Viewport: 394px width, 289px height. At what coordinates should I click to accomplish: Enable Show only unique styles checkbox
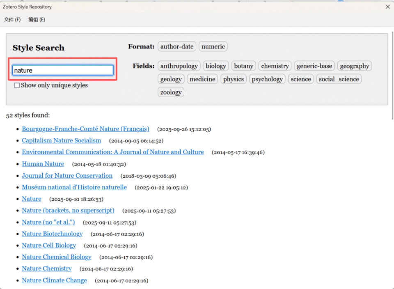pyautogui.click(x=17, y=85)
